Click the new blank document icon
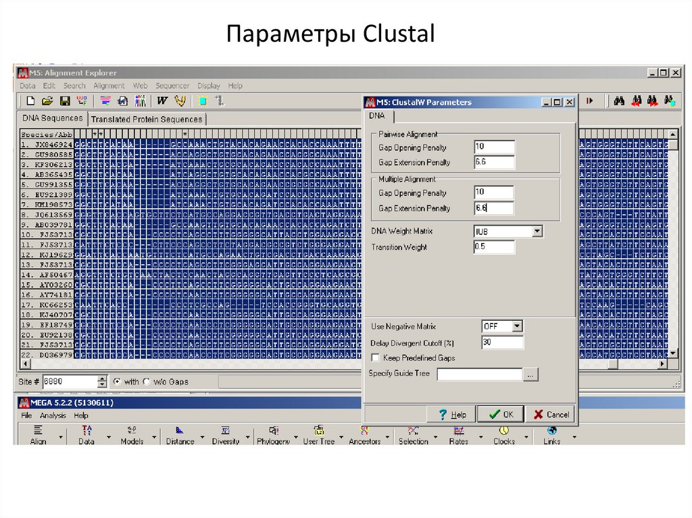Image resolution: width=692 pixels, height=518 pixels. coord(30,101)
